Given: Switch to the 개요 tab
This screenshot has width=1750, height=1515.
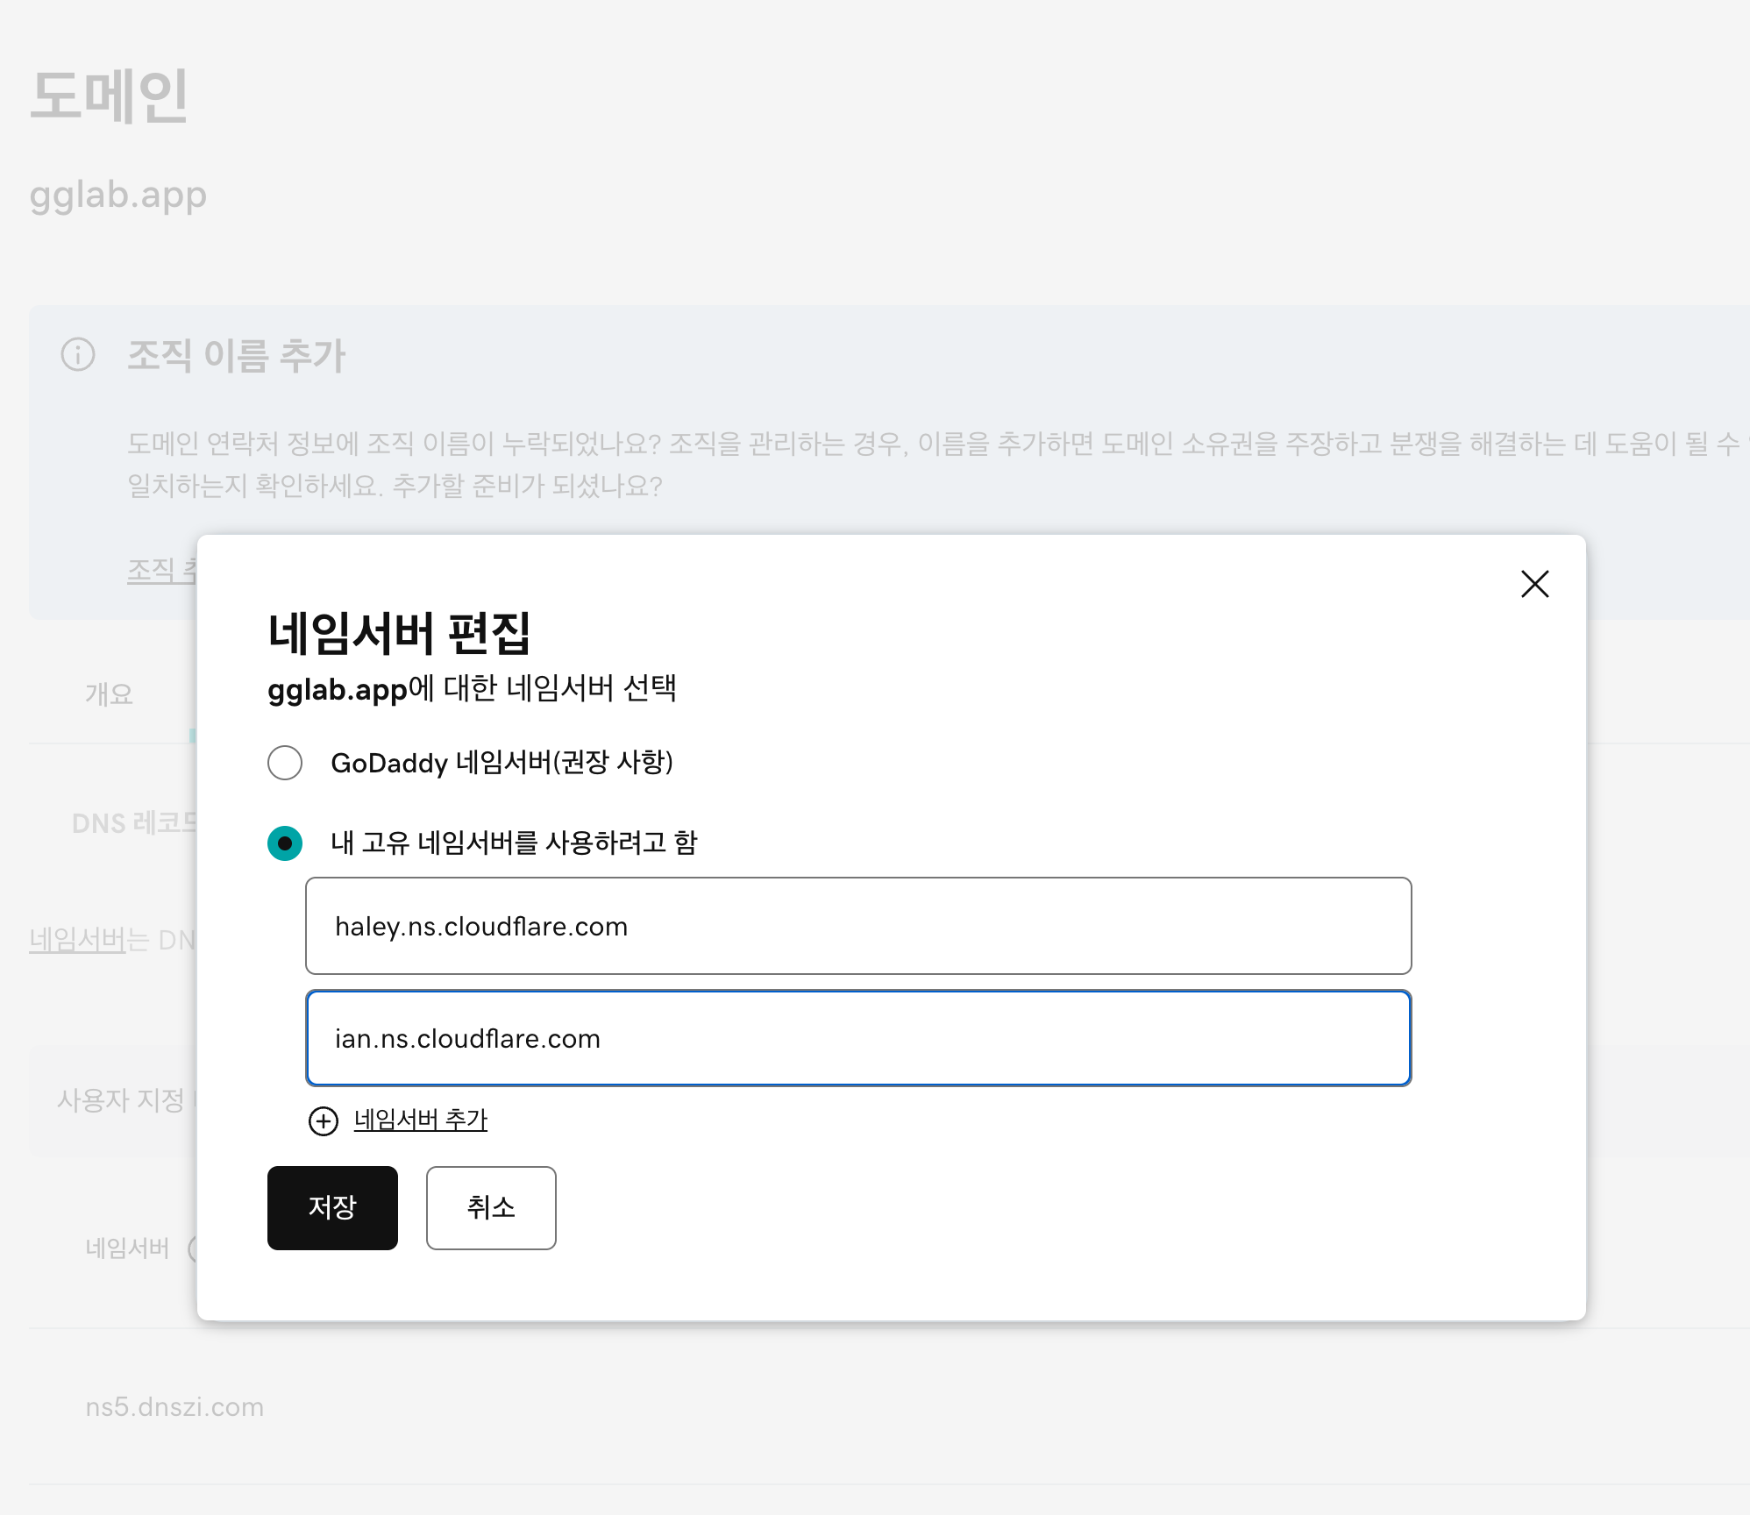Looking at the screenshot, I should pyautogui.click(x=110, y=694).
